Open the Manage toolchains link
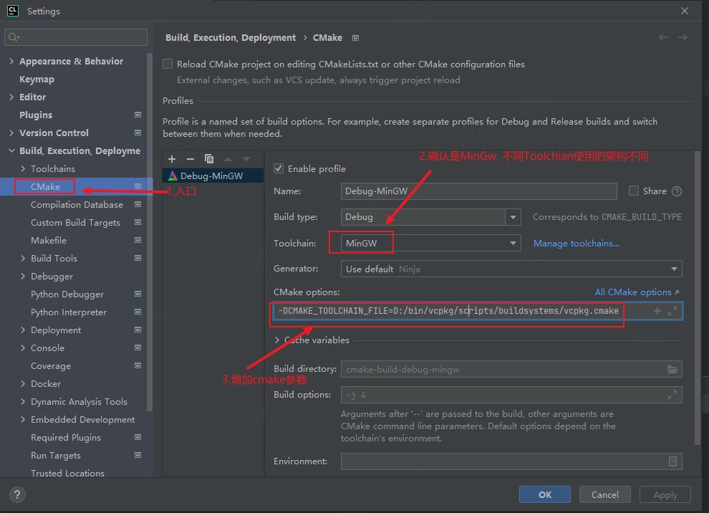This screenshot has height=513, width=709. pyautogui.click(x=576, y=244)
